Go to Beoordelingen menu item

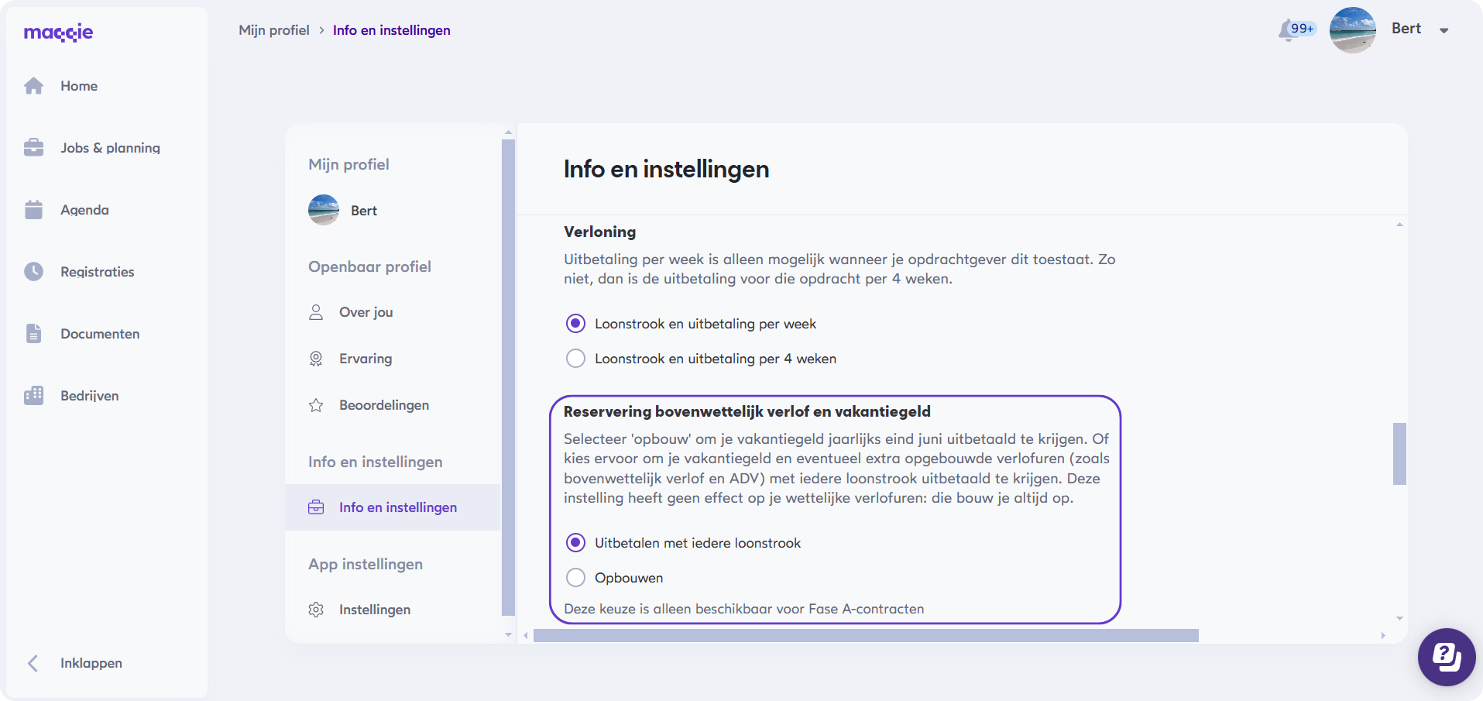pos(383,405)
